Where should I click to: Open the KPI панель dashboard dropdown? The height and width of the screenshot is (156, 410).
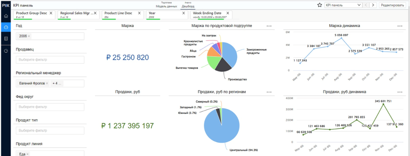tap(343, 5)
